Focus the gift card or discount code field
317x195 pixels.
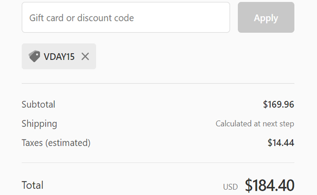pyautogui.click(x=125, y=18)
